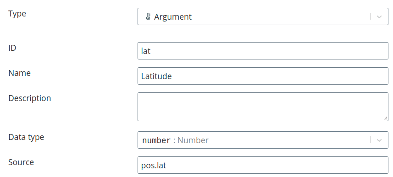
Task: Click the monospace number text in Data type
Action: 156,140
